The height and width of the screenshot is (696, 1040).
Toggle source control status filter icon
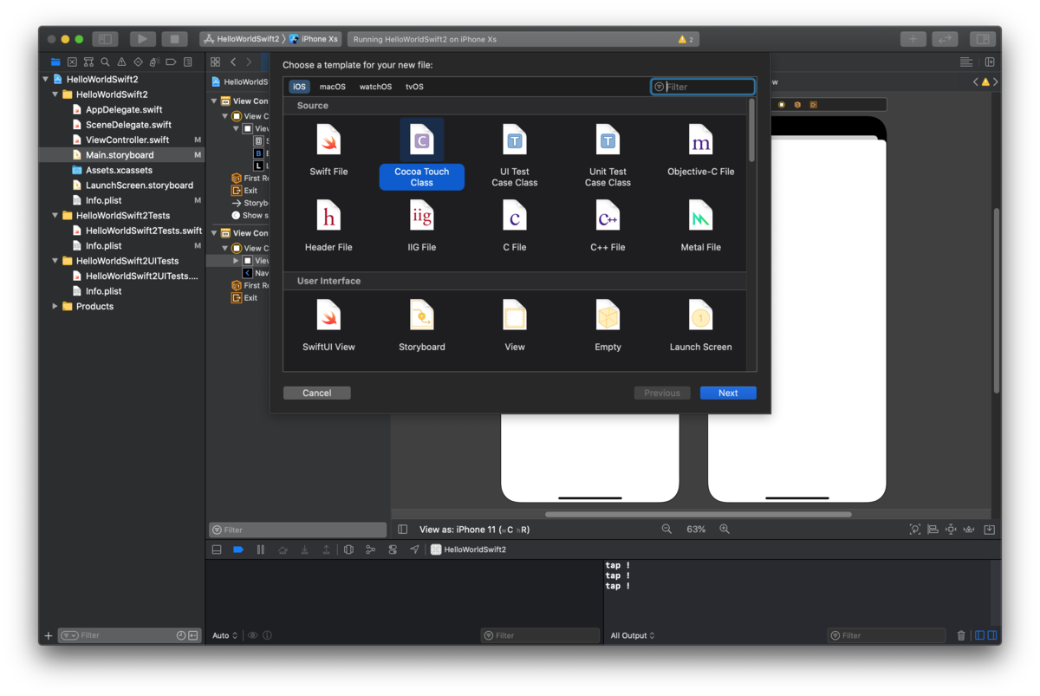(193, 635)
